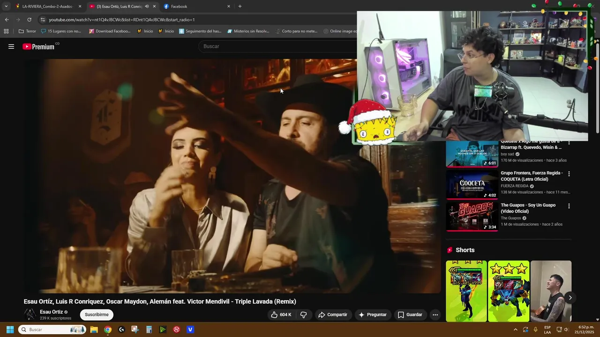Open microphone icon in system tray
Screen dimensions: 600x337
pos(535,330)
